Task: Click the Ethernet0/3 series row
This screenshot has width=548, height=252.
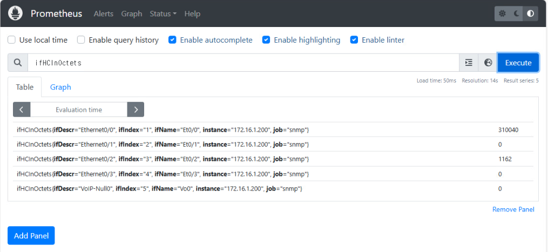Action: [x=273, y=174]
